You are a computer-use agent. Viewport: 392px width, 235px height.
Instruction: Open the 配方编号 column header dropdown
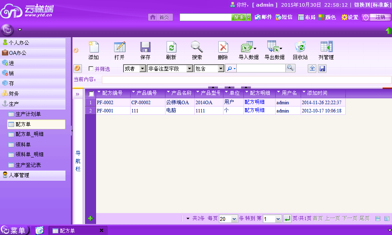coord(99,92)
